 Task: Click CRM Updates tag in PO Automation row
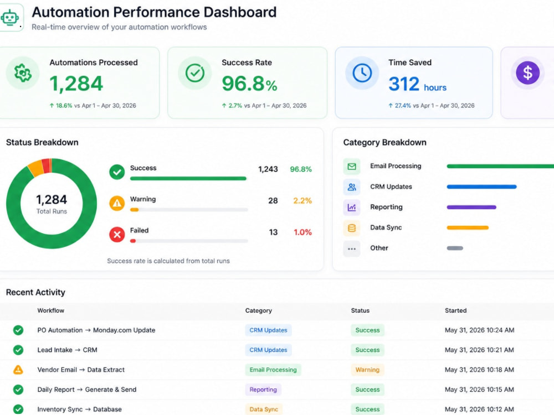268,330
